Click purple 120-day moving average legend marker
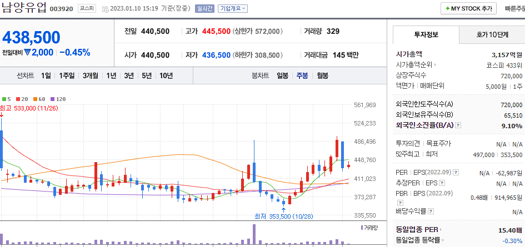Image resolution: width=525 pixels, height=247 pixels. click(52, 99)
